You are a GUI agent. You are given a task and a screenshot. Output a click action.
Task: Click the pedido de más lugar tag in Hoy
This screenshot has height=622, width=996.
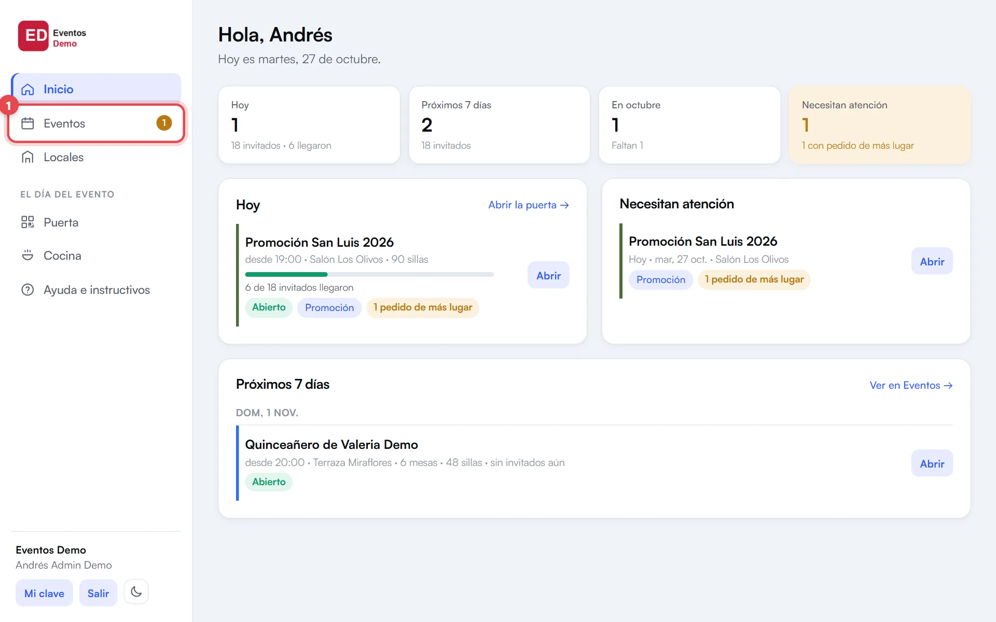coord(423,307)
